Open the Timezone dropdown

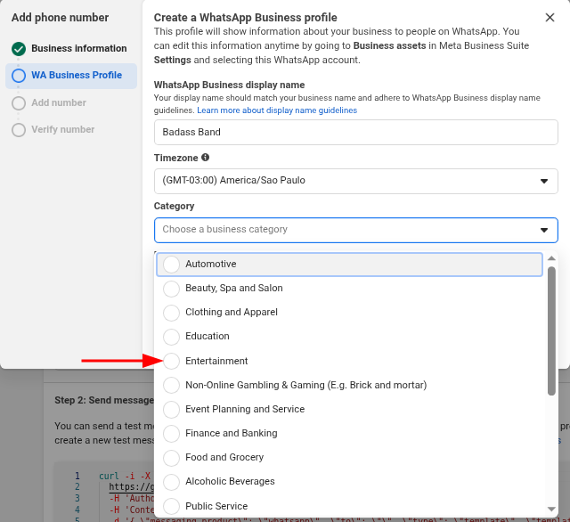click(x=355, y=181)
